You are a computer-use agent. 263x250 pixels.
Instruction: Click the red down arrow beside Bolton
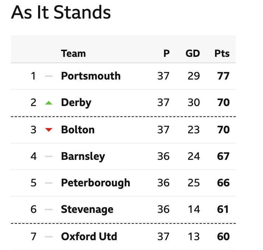[49, 130]
